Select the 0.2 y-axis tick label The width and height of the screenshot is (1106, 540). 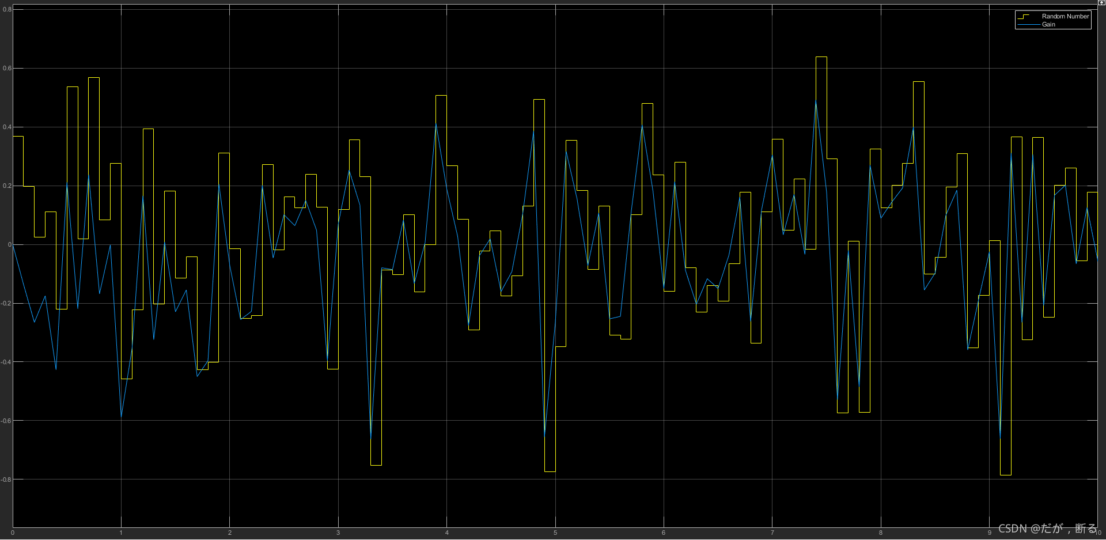(x=7, y=186)
